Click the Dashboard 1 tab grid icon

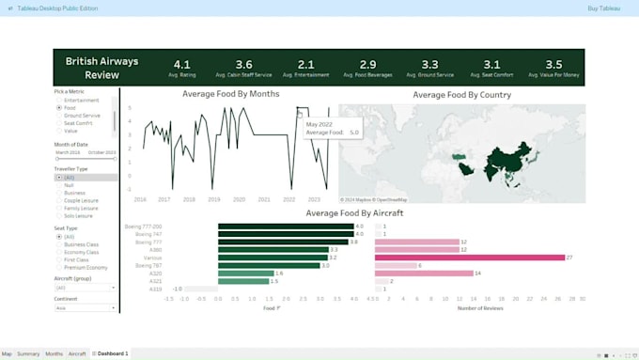(x=94, y=353)
